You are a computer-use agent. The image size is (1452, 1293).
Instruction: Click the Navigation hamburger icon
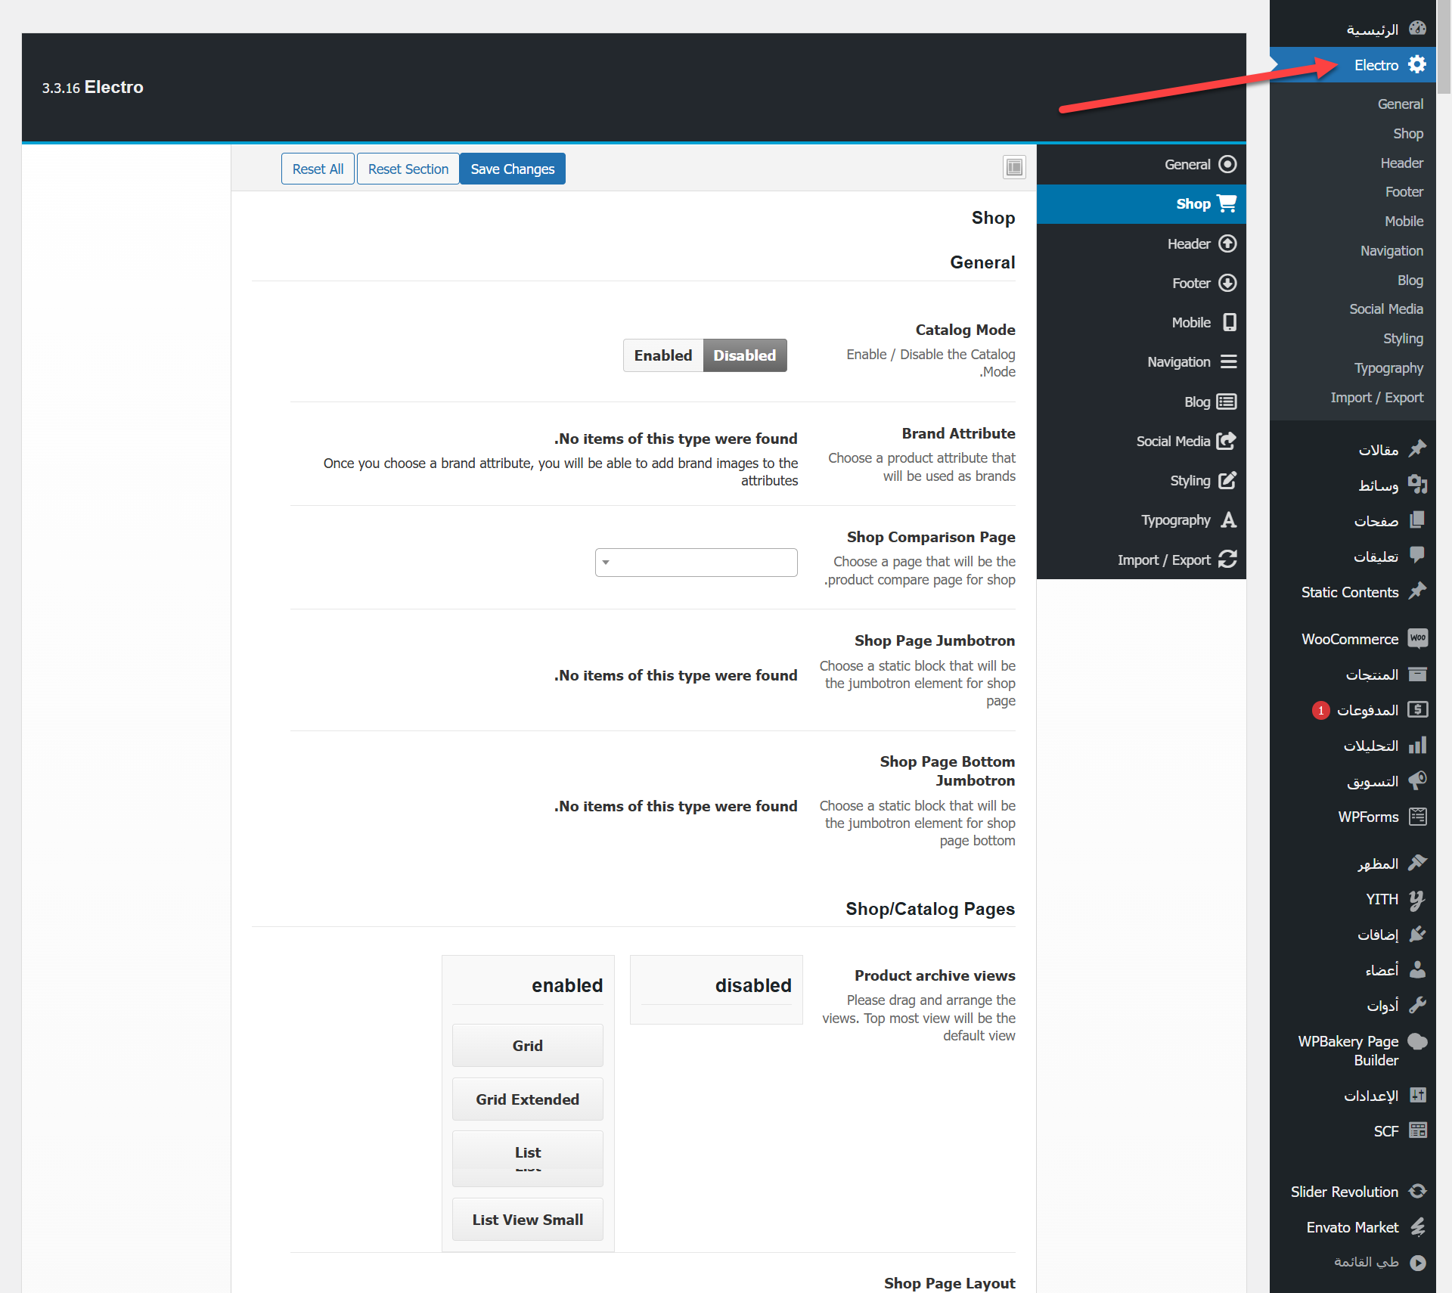(1229, 362)
